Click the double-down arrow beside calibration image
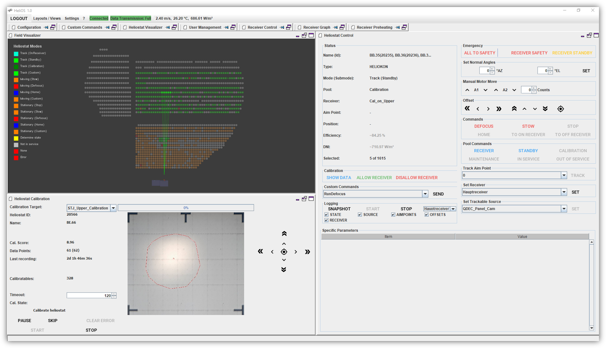The image size is (606, 348). pyautogui.click(x=284, y=269)
